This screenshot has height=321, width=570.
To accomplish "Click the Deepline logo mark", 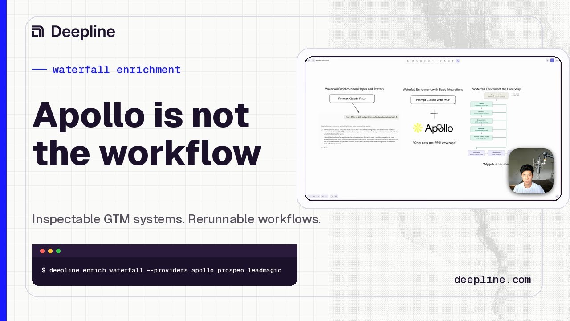I will [38, 31].
